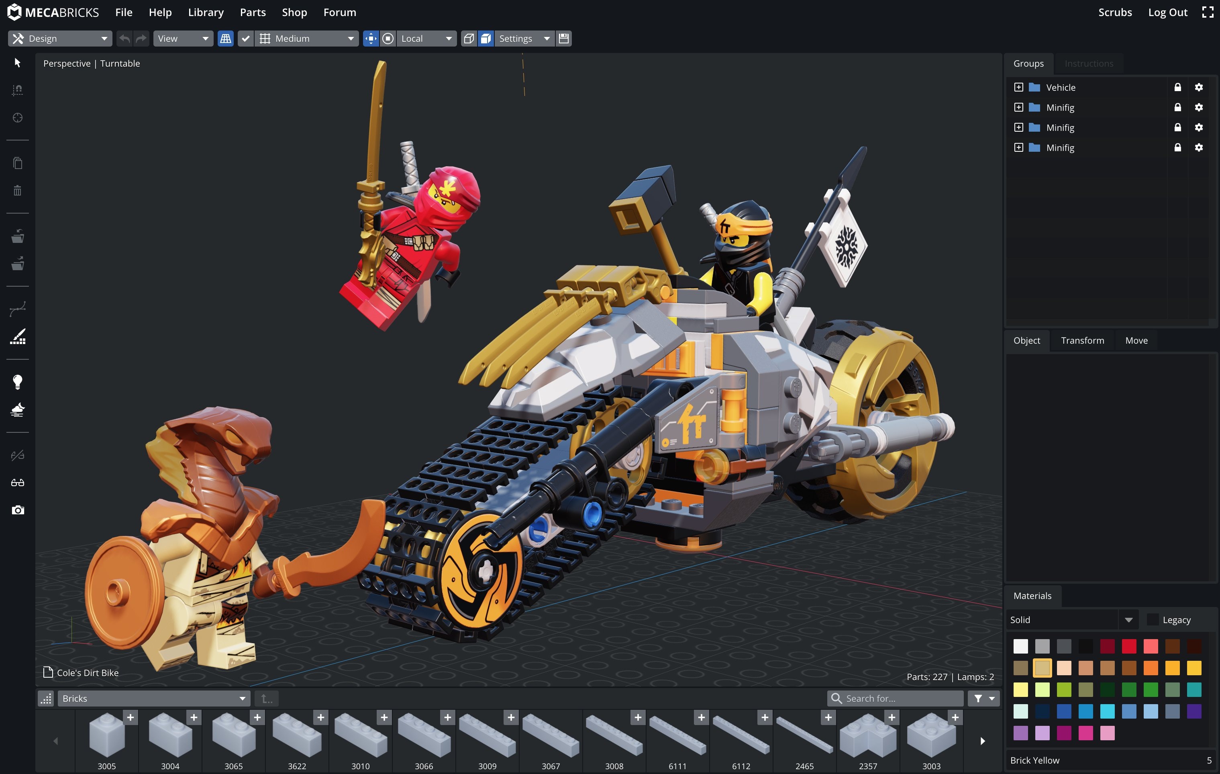The width and height of the screenshot is (1220, 774).
Task: Toggle the Legacy materials checkbox
Action: [x=1153, y=619]
